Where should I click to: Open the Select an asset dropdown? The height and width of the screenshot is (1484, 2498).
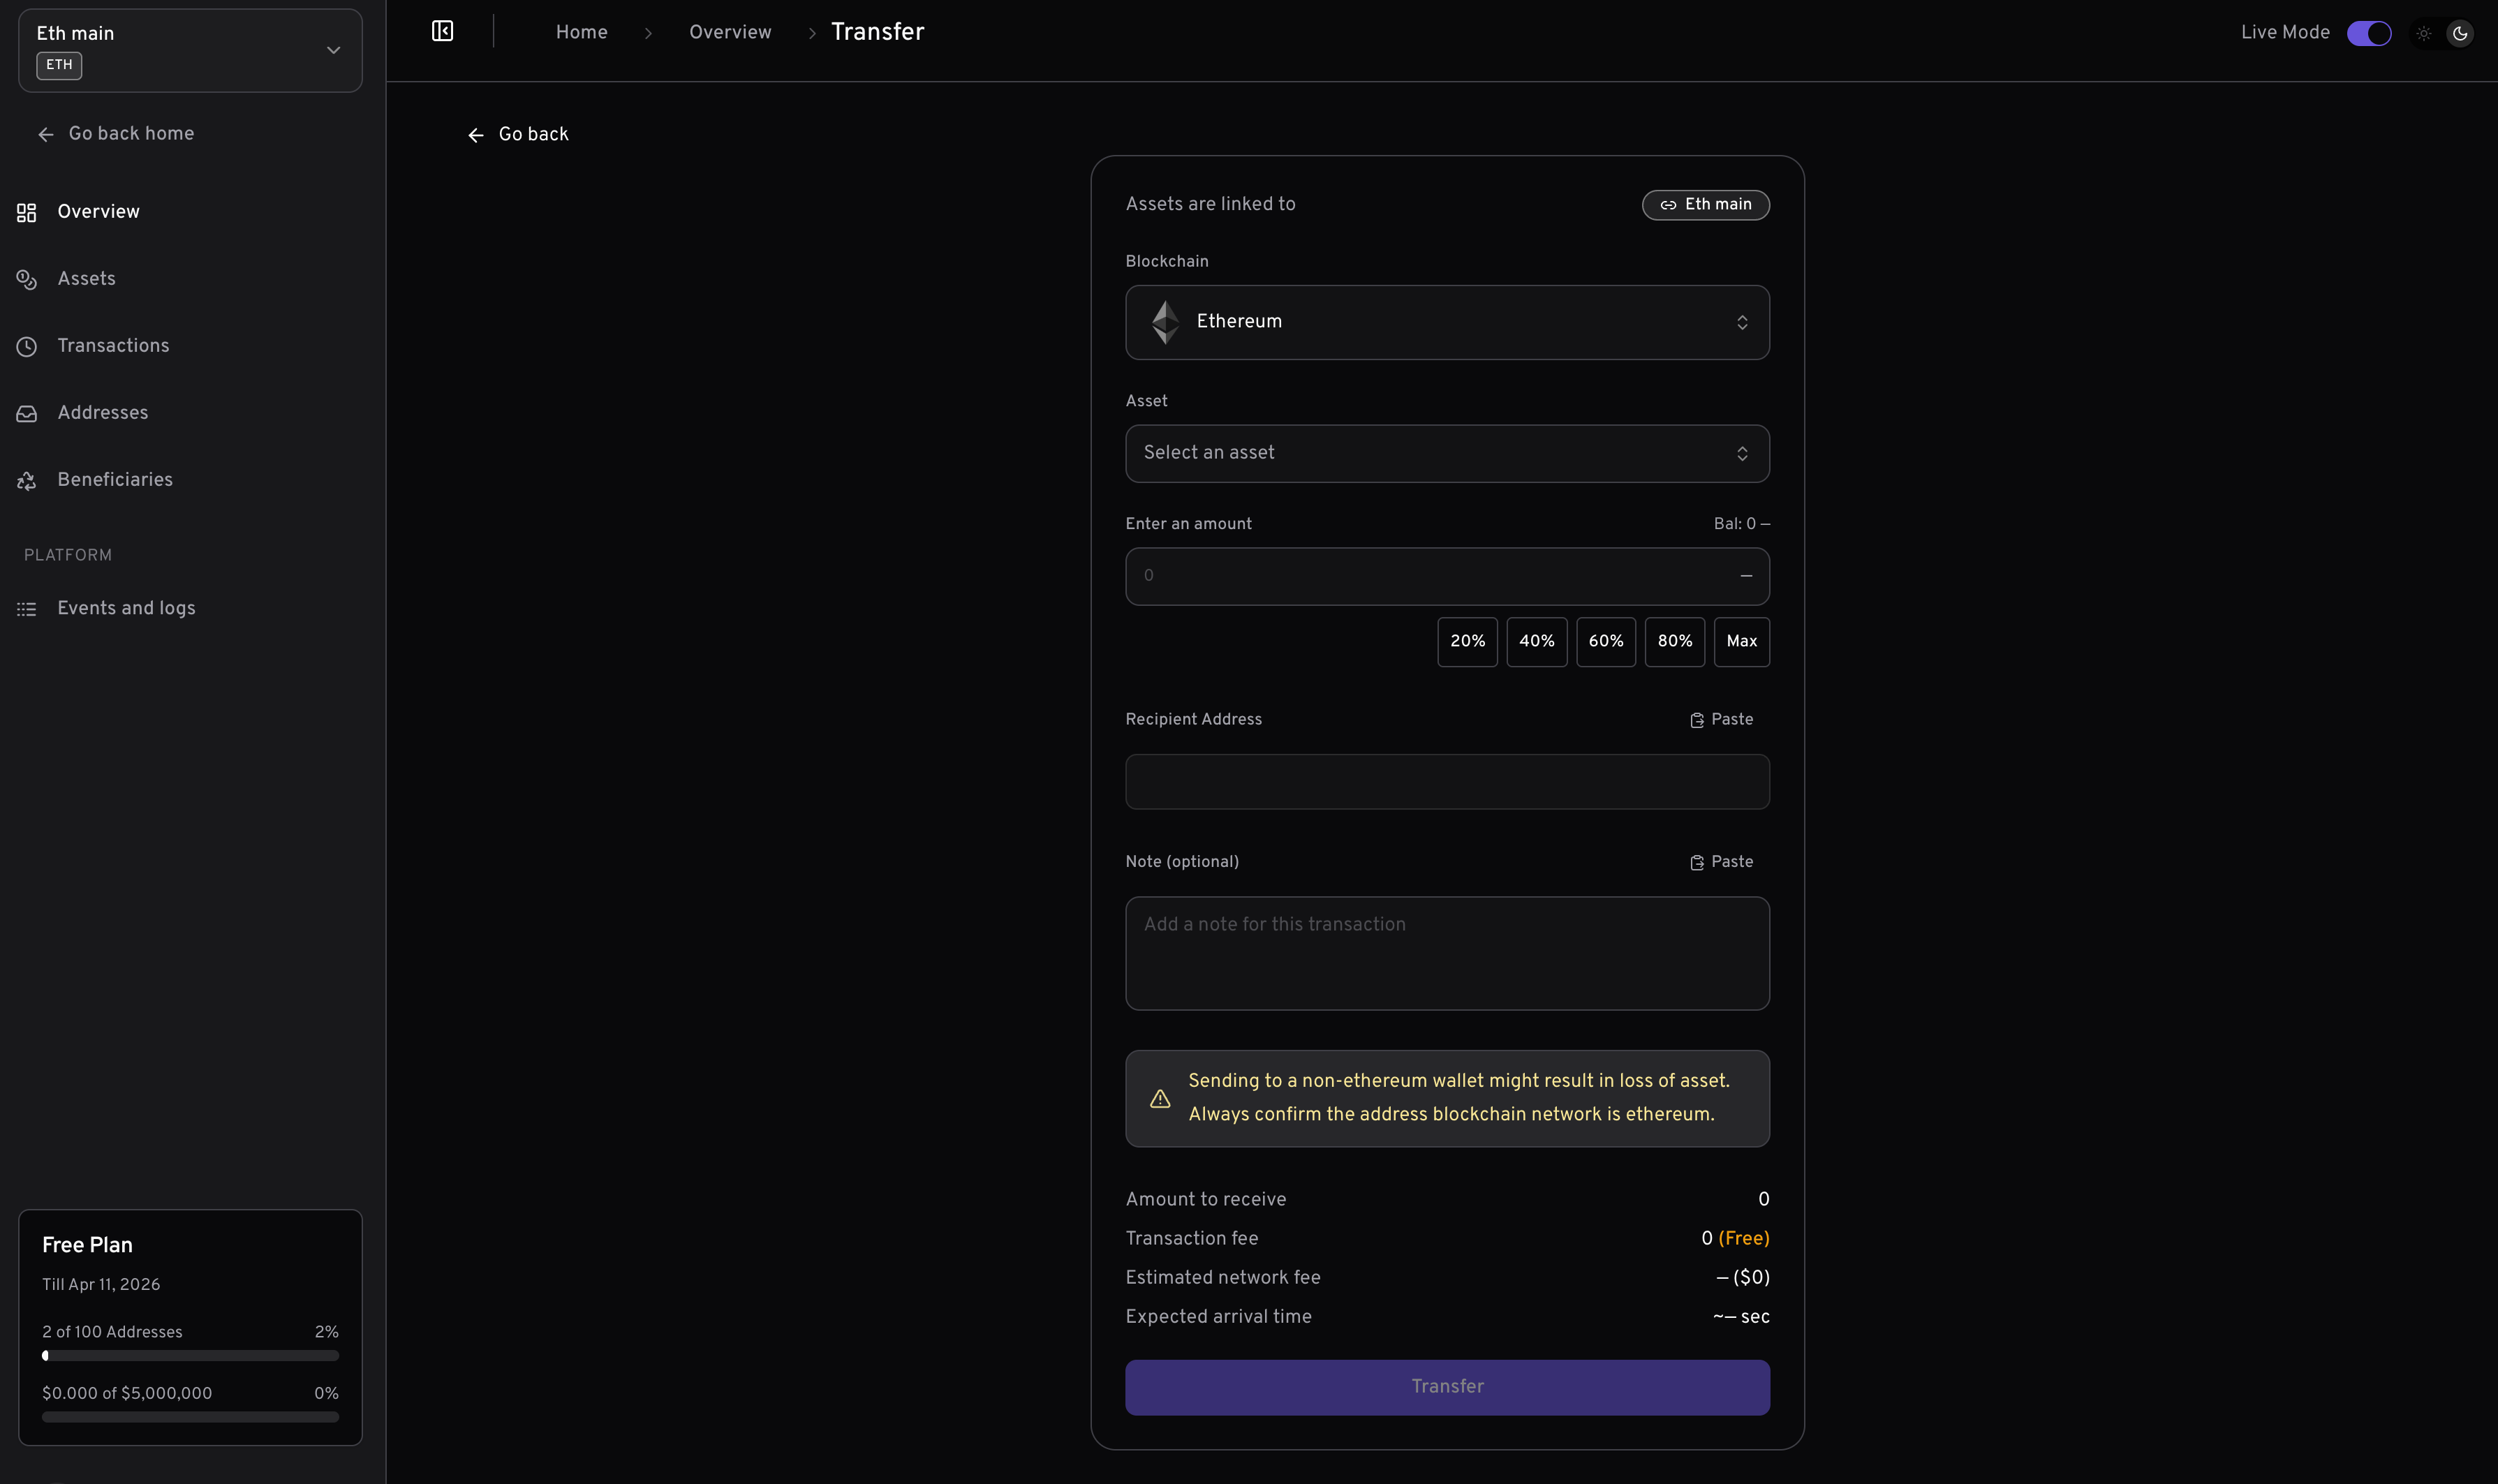point(1446,453)
